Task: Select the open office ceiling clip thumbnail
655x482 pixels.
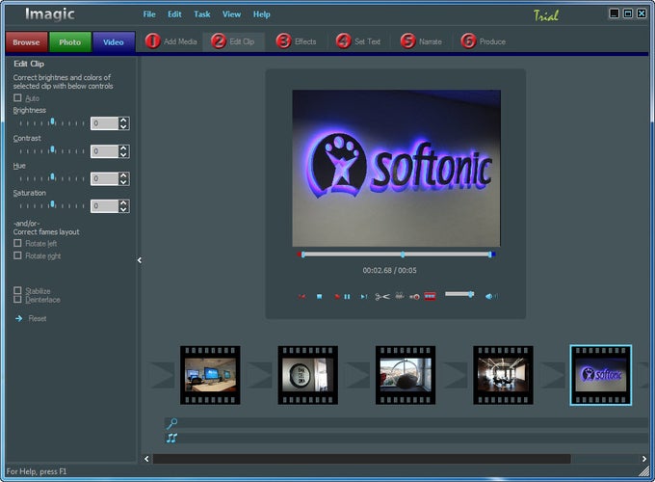Action: pyautogui.click(x=504, y=375)
